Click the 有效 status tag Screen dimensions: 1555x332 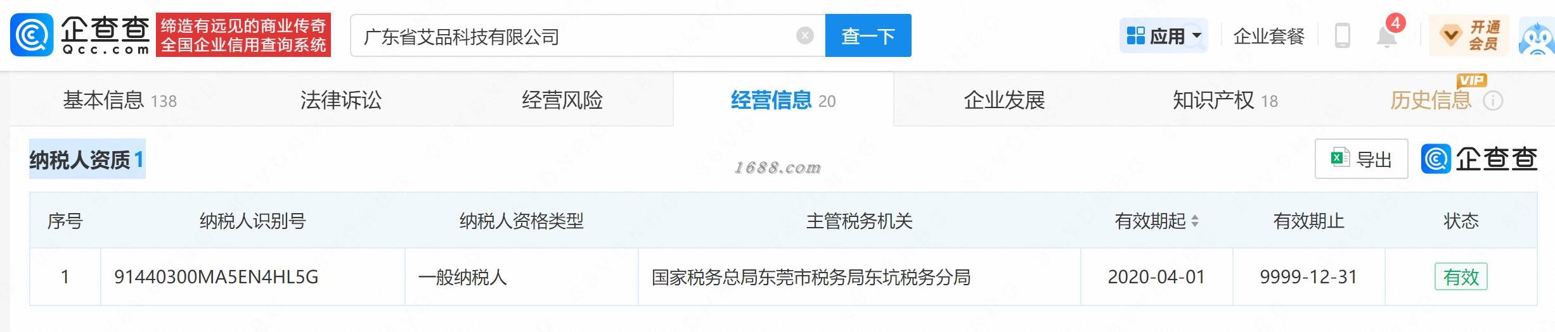1461,277
